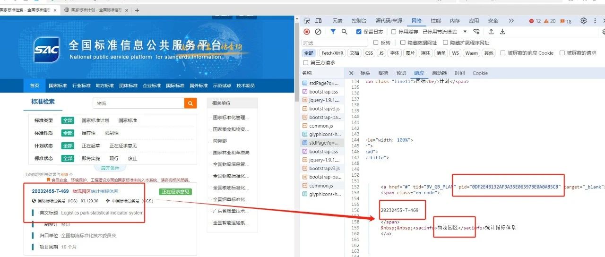Toggle 被屏蔽的响应 Cookie checkbox
This screenshot has width=605, height=257.
tap(503, 53)
